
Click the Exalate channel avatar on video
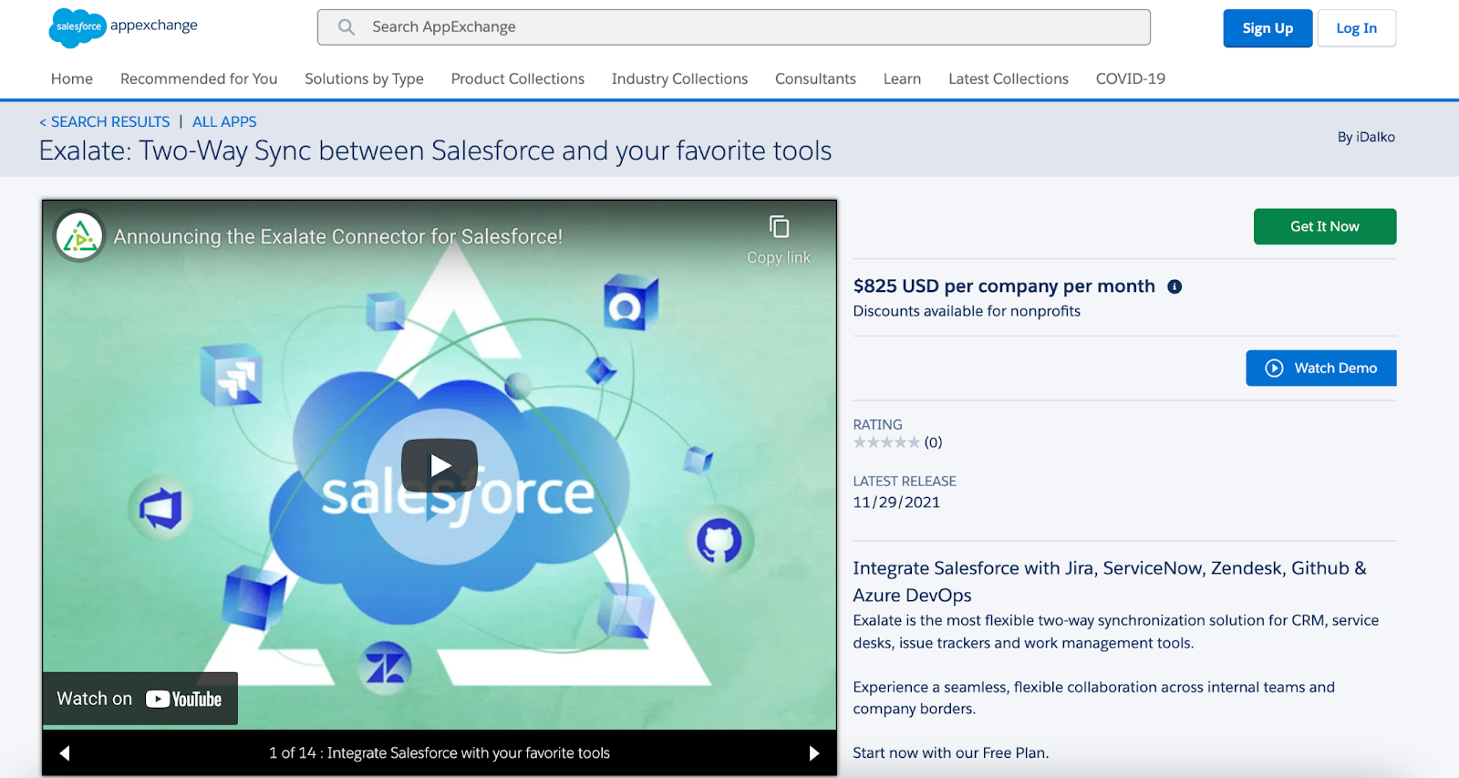click(79, 237)
